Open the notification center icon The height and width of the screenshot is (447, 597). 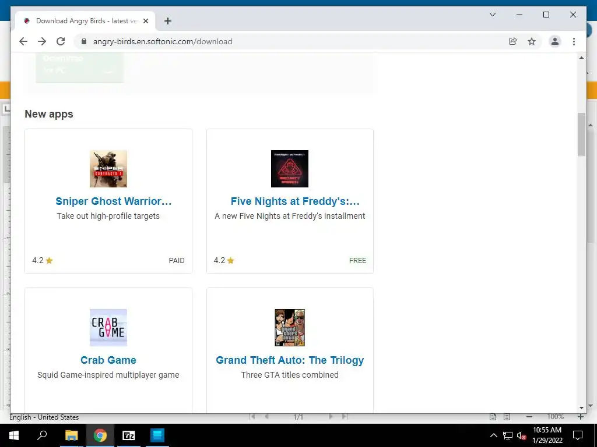pos(578,435)
